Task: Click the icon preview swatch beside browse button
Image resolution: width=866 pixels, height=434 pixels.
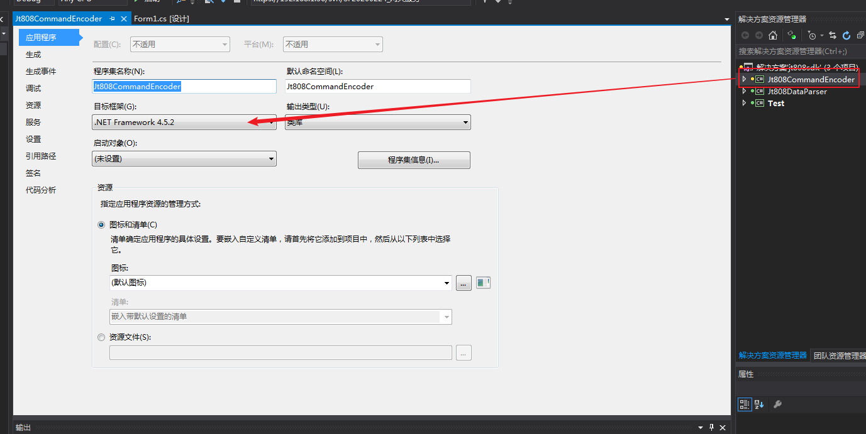Action: [483, 283]
